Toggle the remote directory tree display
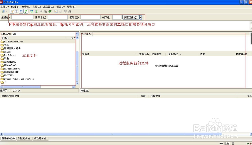252x145 pixels. tap(21, 11)
